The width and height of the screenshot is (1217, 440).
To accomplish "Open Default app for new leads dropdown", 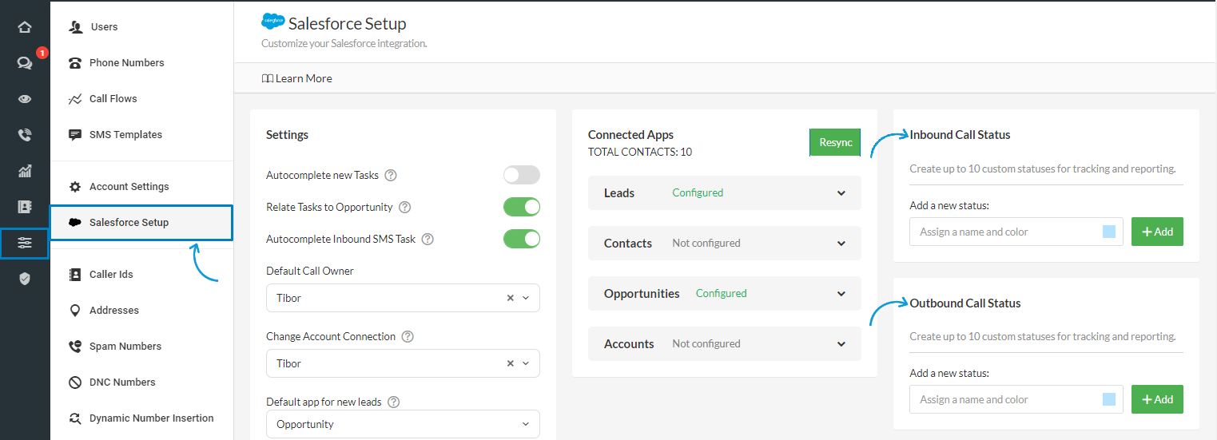I will coord(403,424).
